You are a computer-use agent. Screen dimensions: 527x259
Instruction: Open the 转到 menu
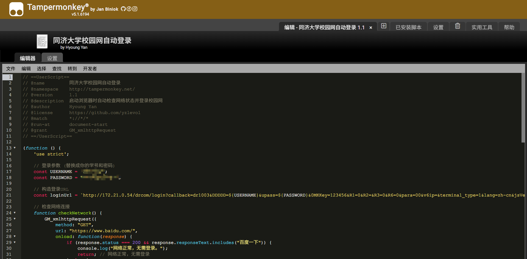tap(72, 69)
